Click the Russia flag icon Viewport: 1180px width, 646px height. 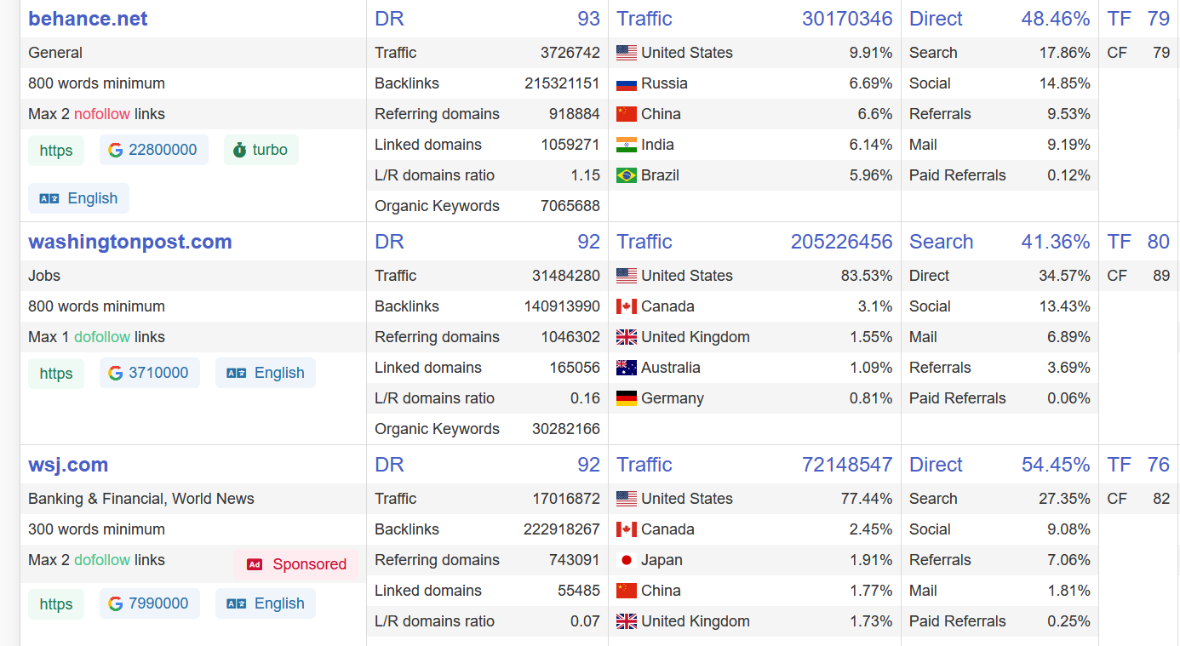pos(627,83)
